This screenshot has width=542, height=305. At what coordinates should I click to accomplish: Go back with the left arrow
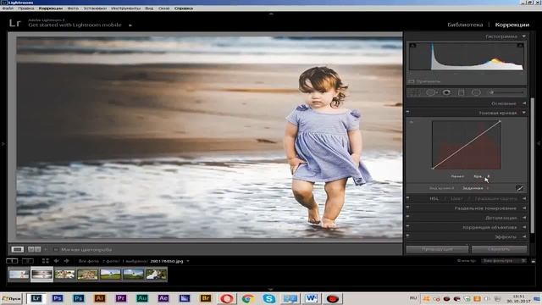click(57, 261)
